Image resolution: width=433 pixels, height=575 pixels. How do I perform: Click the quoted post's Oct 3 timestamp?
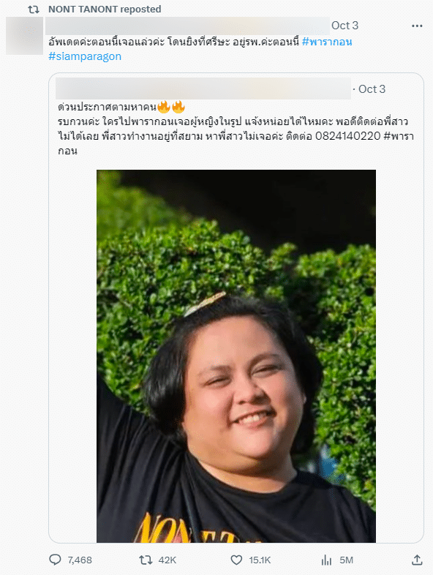point(372,89)
